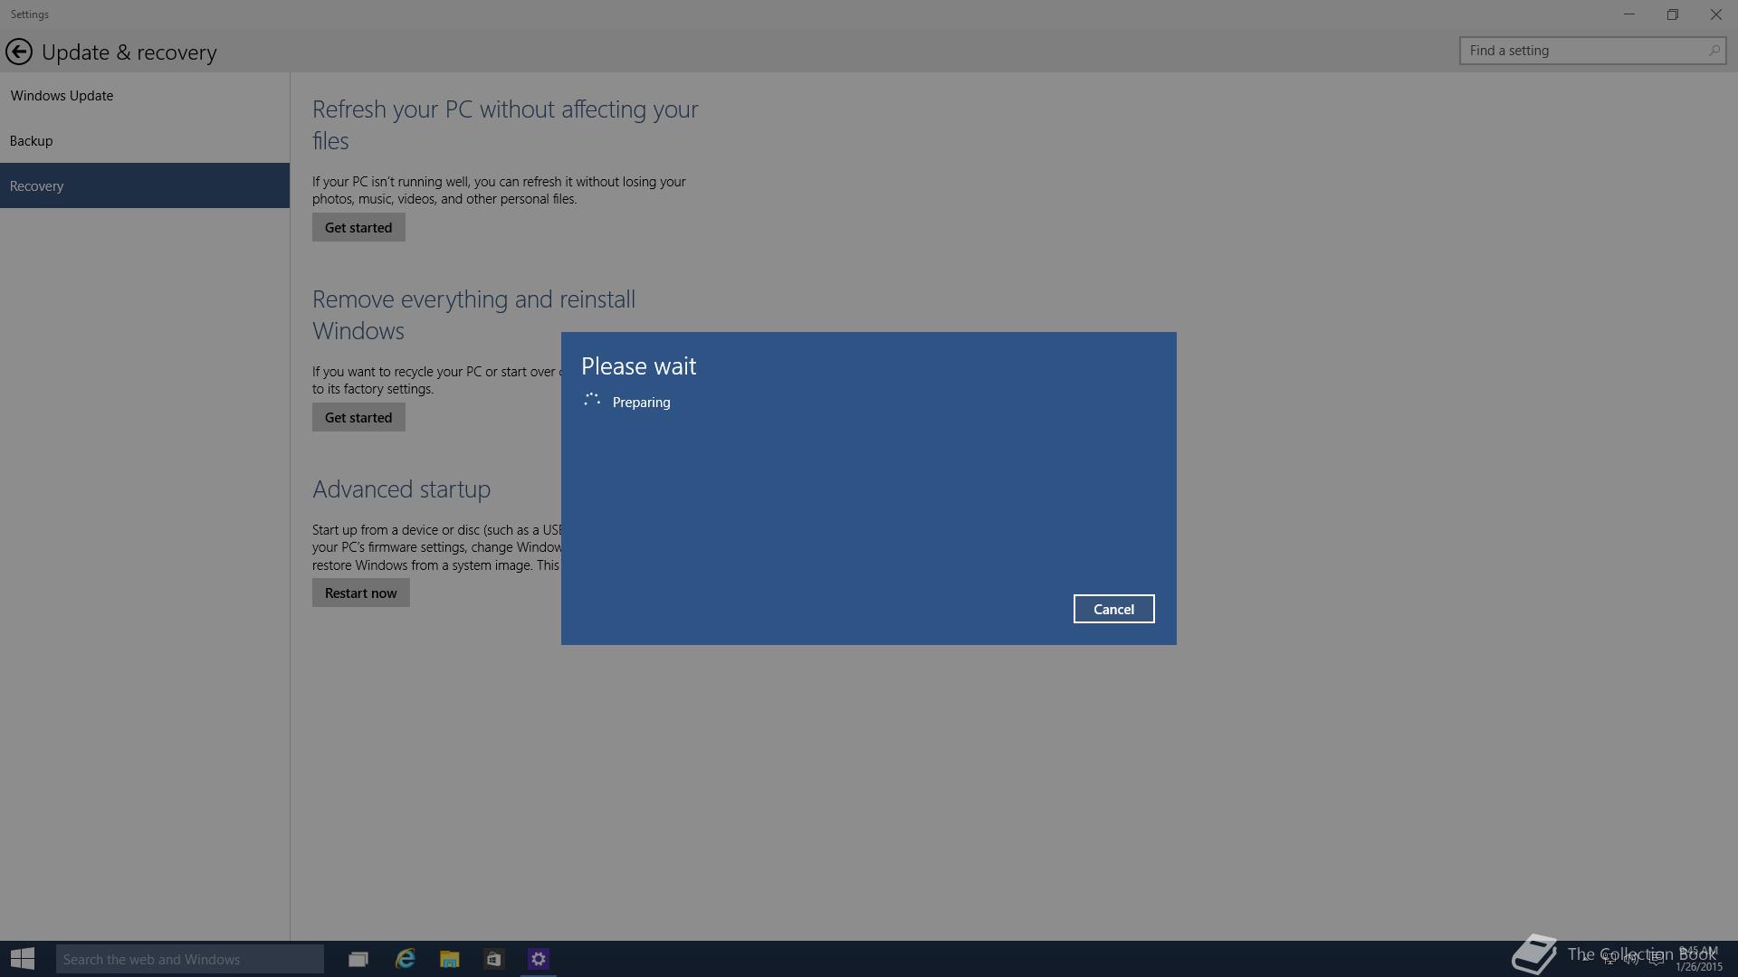
Task: Open Task View from the taskbar
Action: [358, 959]
